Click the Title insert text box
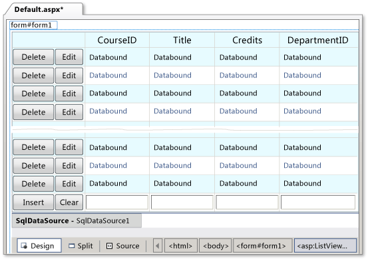Viewport: 368px width, 260px height. pos(182,202)
